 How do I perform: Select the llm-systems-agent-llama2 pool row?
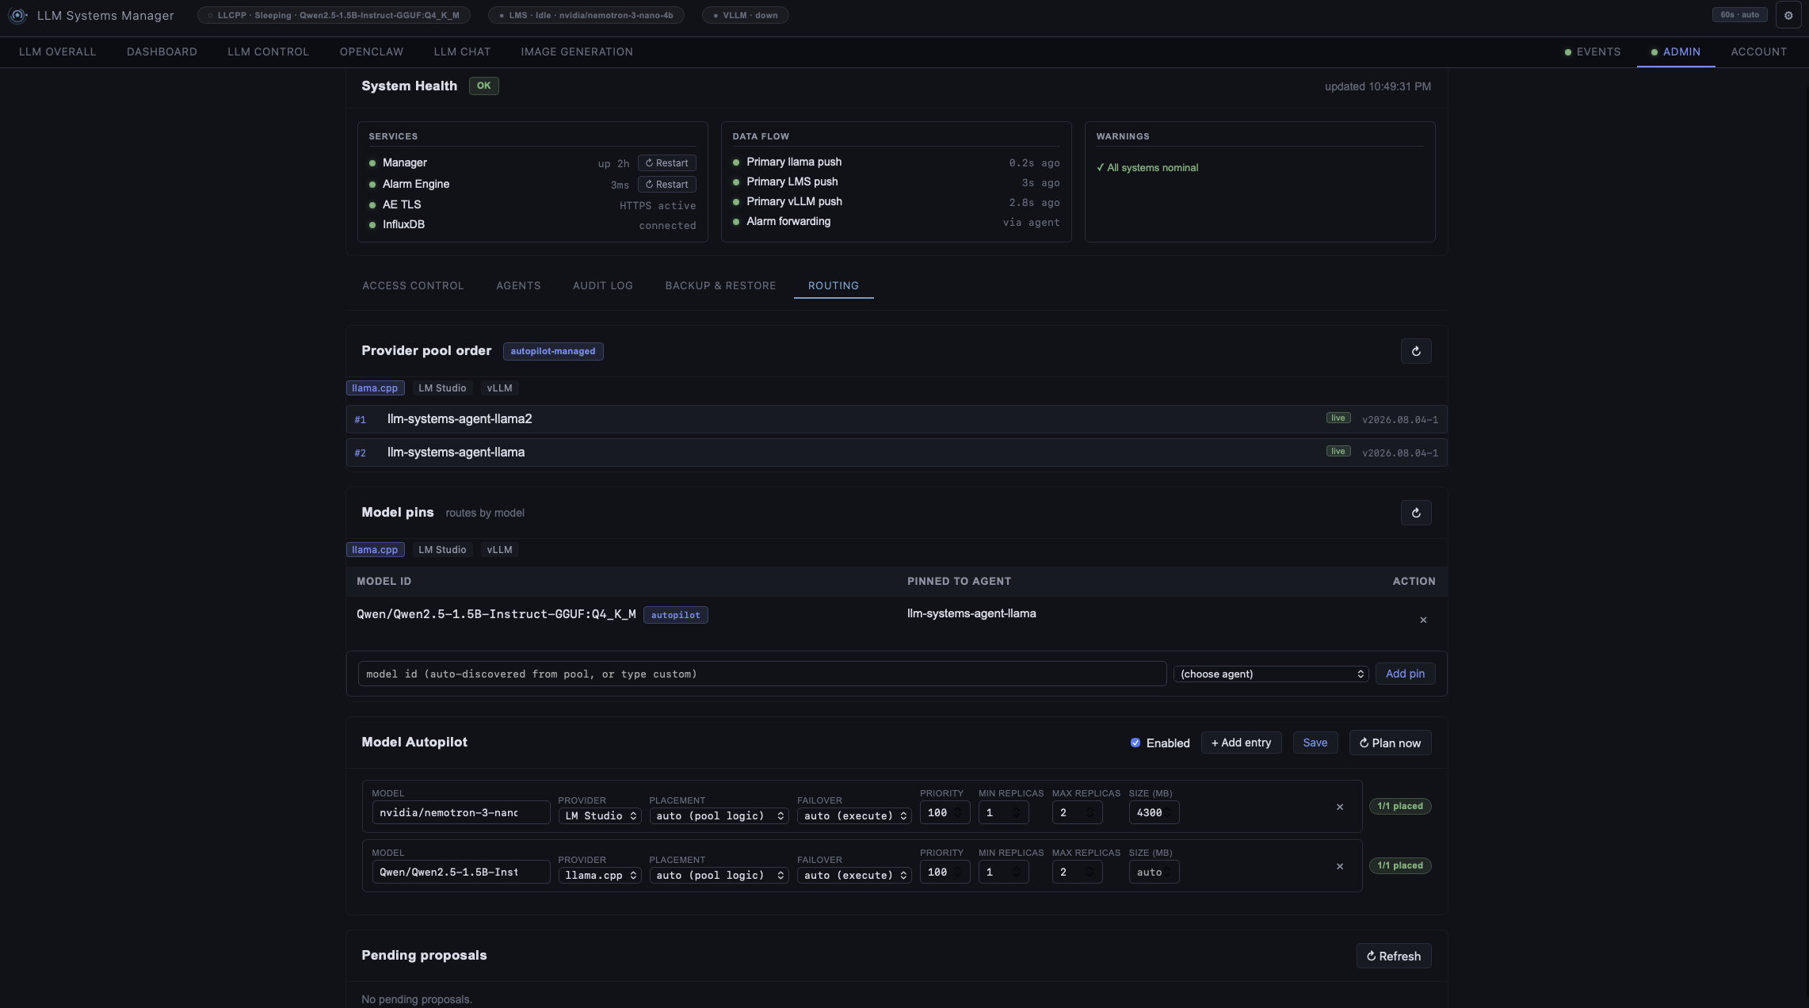coord(896,419)
